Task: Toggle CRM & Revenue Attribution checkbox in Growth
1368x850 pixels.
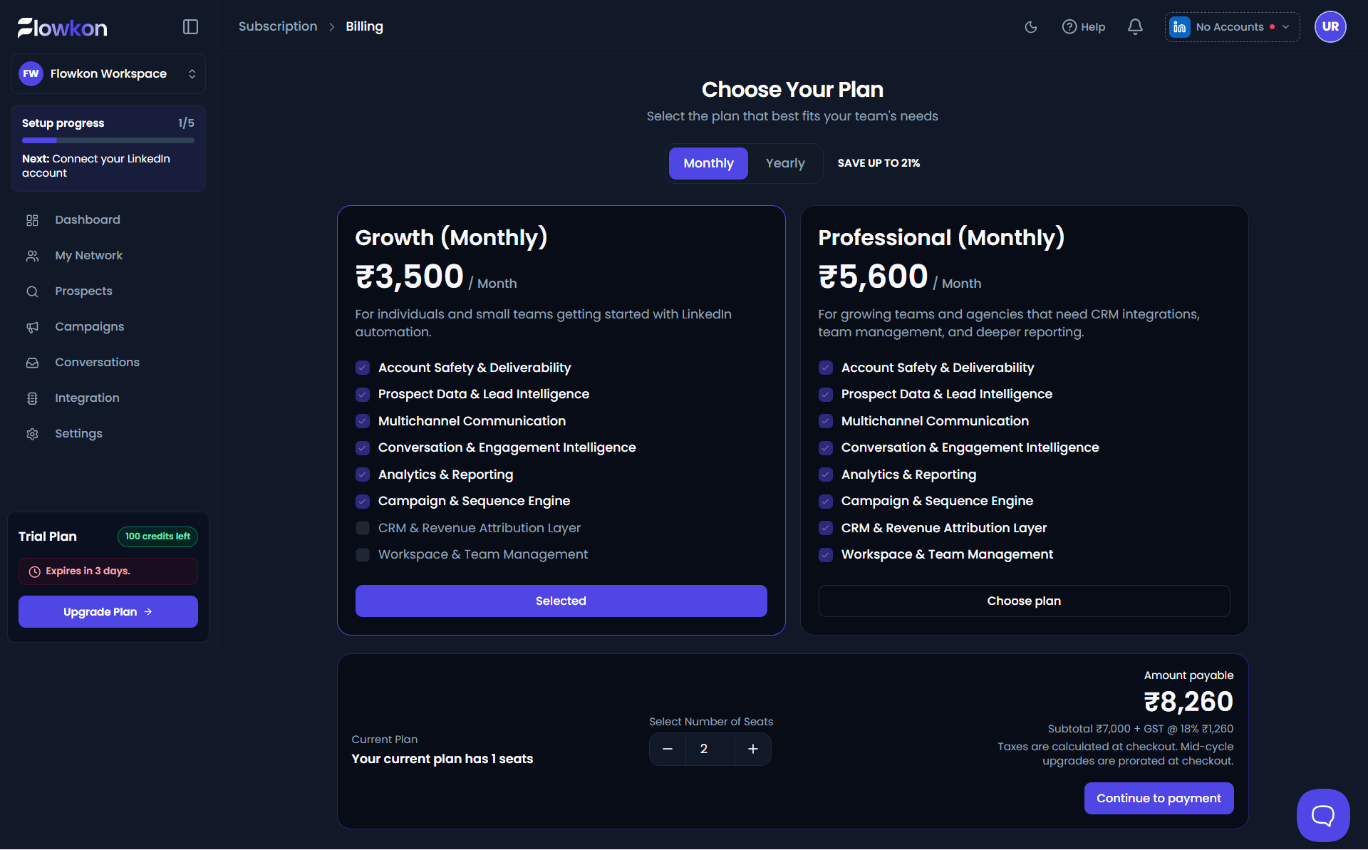Action: pos(363,528)
